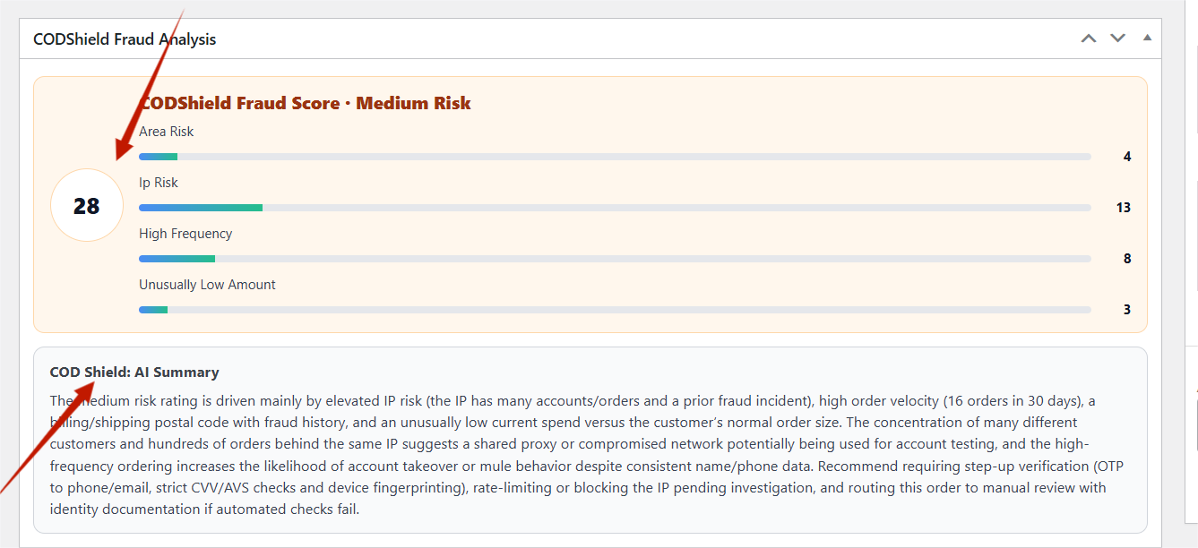Click the Unusually Low Amount value 3
Image resolution: width=1198 pixels, height=548 pixels.
1127,310
